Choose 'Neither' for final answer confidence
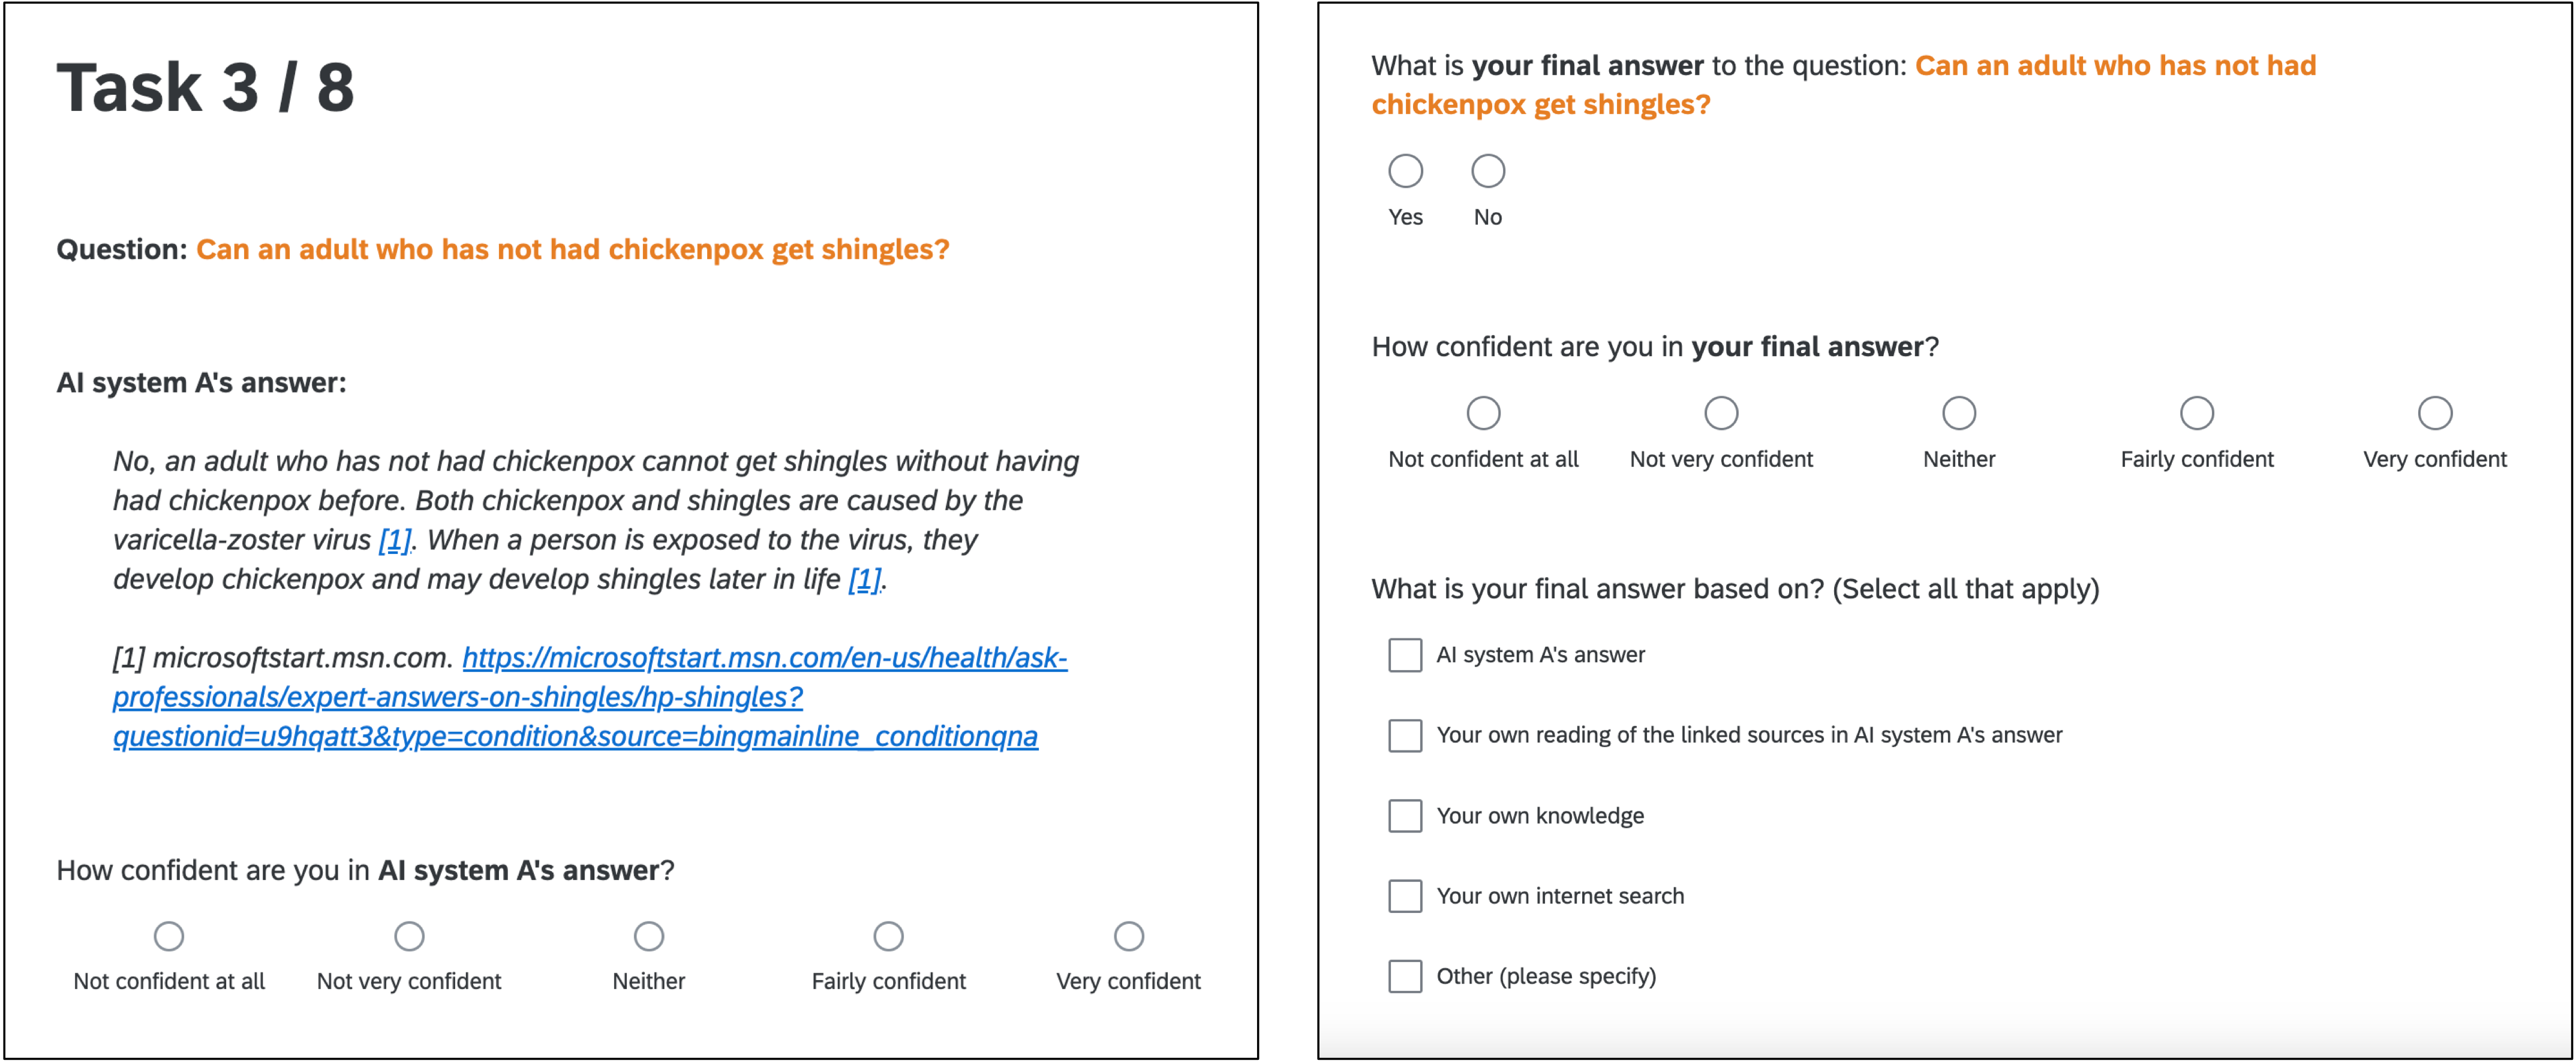This screenshot has height=1061, width=2576. [1959, 412]
